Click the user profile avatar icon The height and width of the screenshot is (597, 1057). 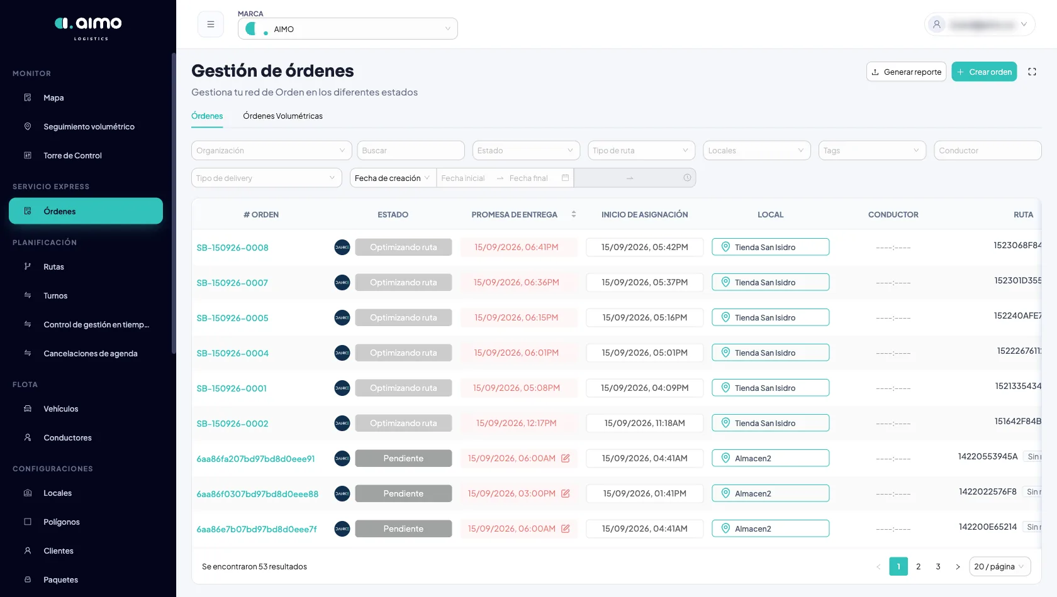point(937,25)
